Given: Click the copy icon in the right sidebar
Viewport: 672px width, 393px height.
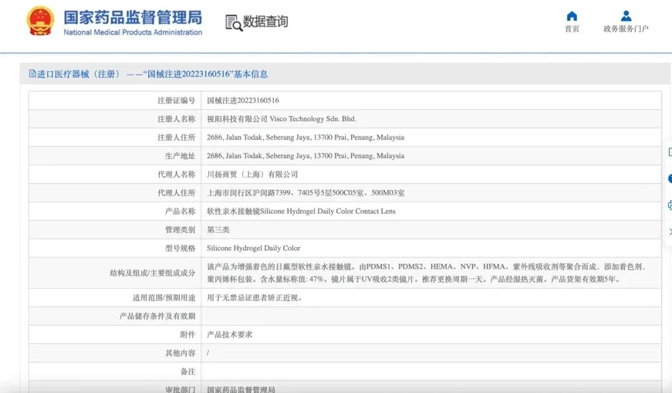Looking at the screenshot, I should (670, 206).
